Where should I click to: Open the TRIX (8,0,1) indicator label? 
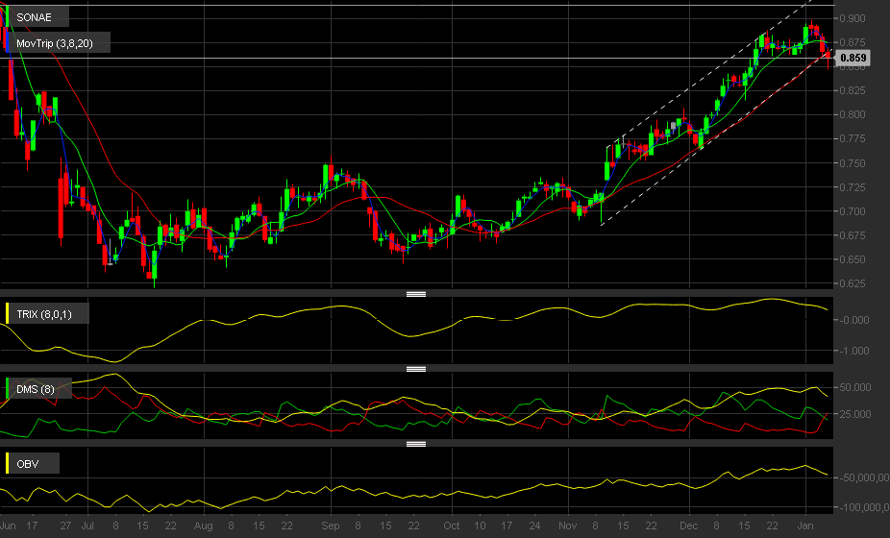coord(44,314)
